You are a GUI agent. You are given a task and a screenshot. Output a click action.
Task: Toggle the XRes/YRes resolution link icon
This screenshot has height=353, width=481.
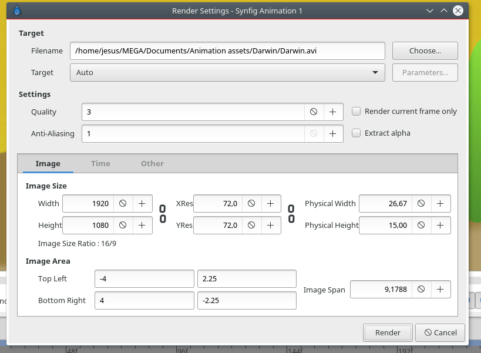click(291, 214)
